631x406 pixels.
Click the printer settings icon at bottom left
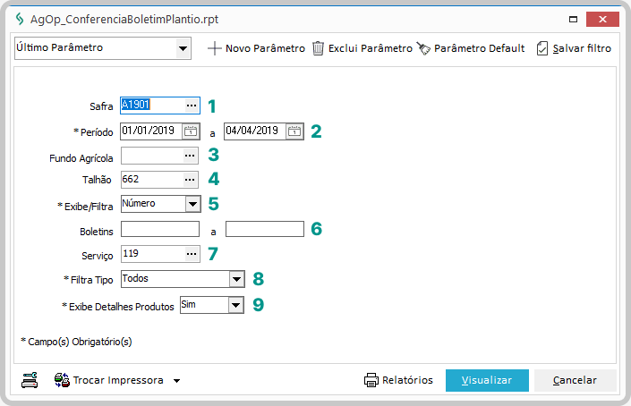coord(30,380)
